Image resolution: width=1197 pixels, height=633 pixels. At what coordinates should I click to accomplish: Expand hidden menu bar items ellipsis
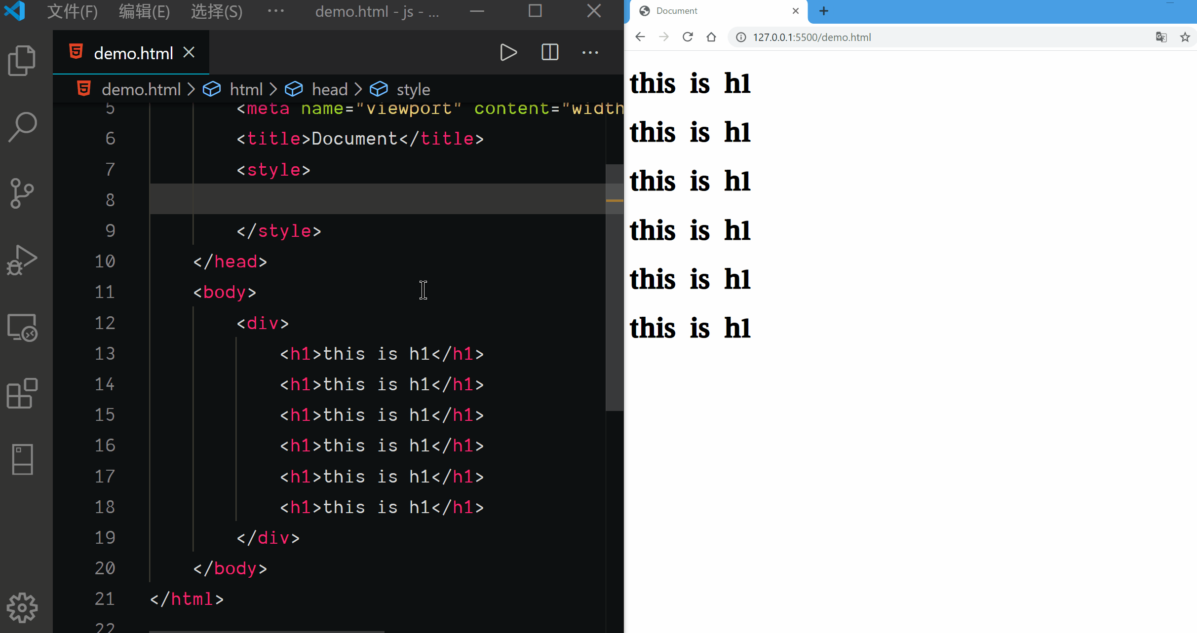point(275,11)
